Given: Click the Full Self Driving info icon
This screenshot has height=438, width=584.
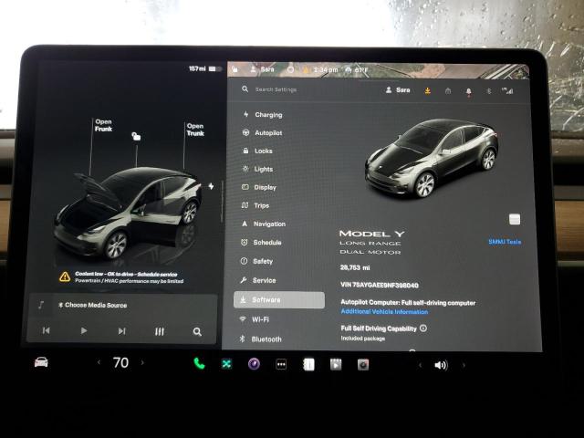Looking at the screenshot, I should [423, 328].
